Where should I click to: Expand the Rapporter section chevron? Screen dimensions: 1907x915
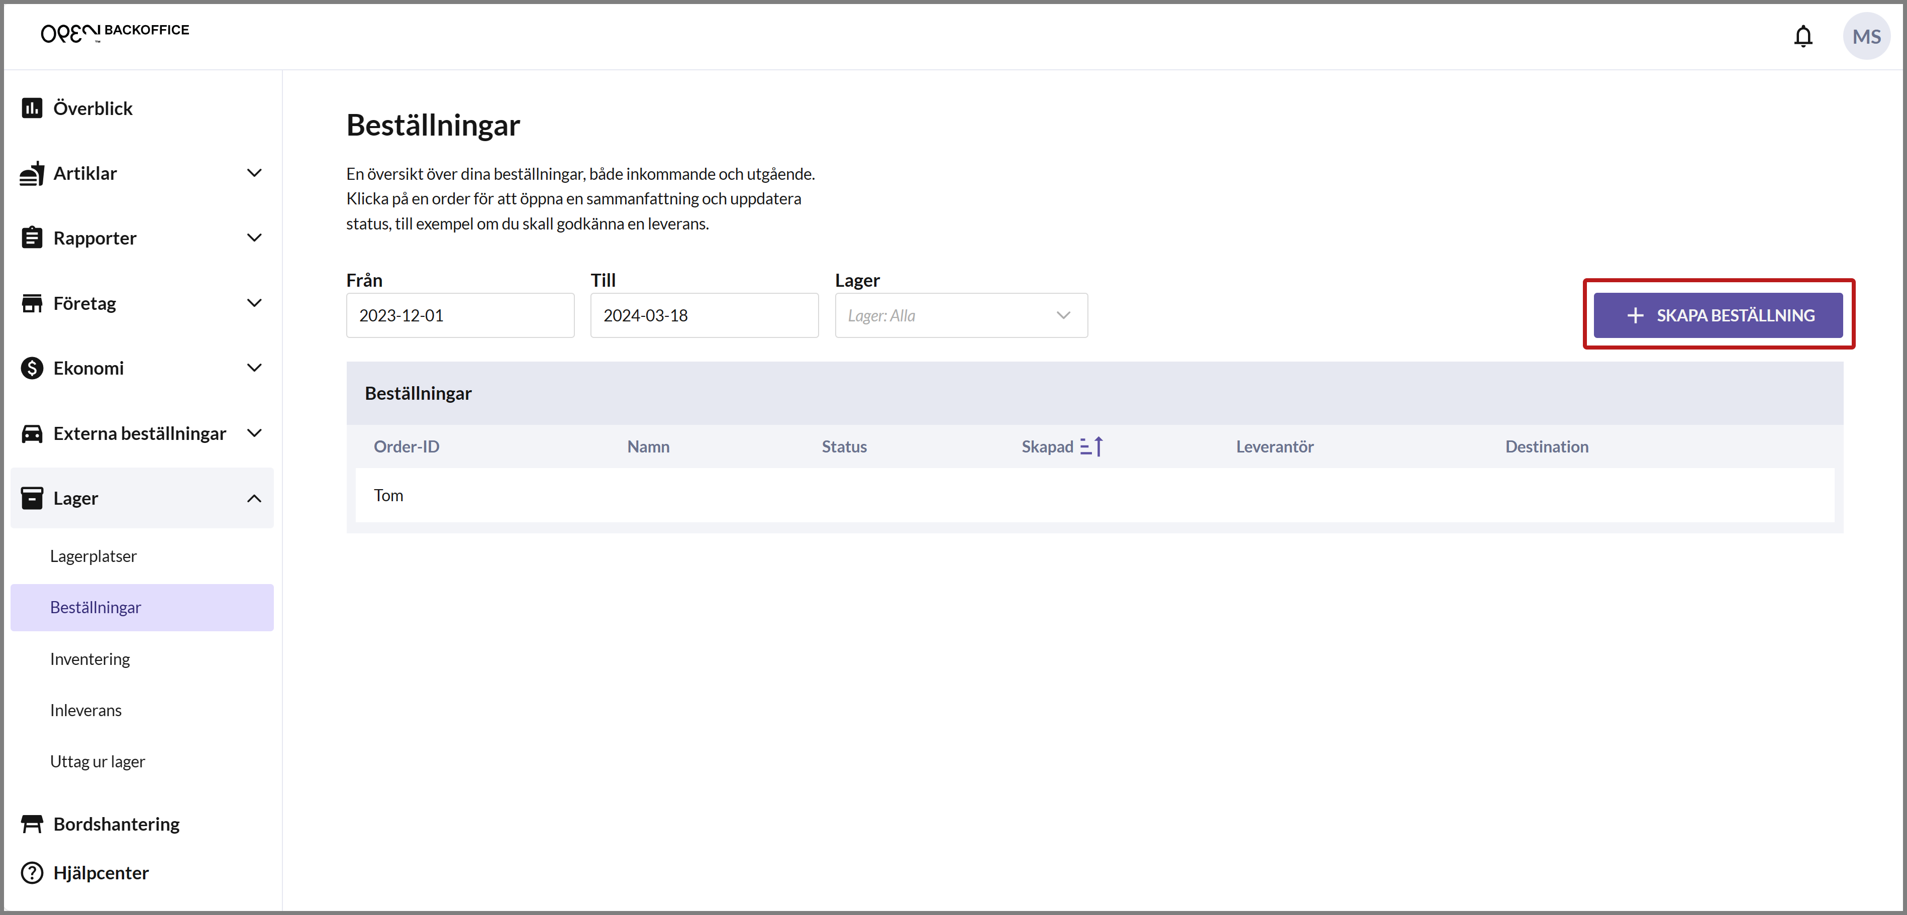pos(254,238)
